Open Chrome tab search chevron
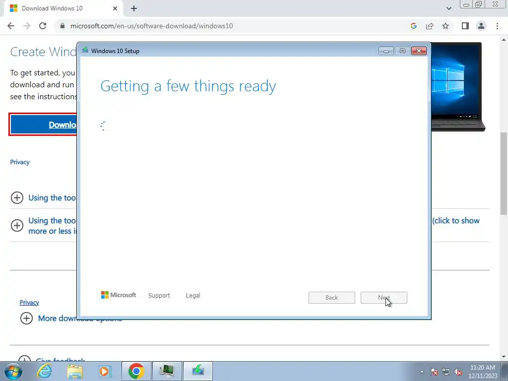 point(448,8)
